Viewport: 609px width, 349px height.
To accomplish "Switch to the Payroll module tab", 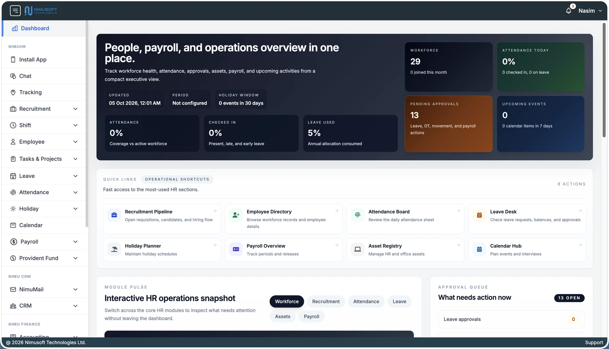I will [x=311, y=316].
